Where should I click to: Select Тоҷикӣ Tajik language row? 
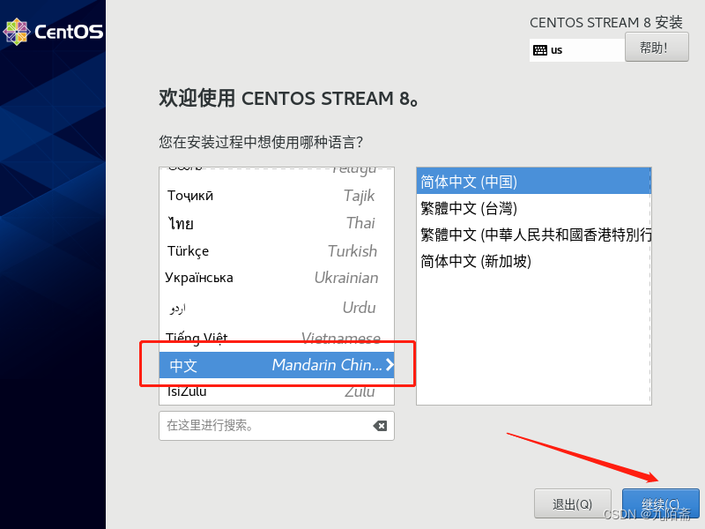277,196
